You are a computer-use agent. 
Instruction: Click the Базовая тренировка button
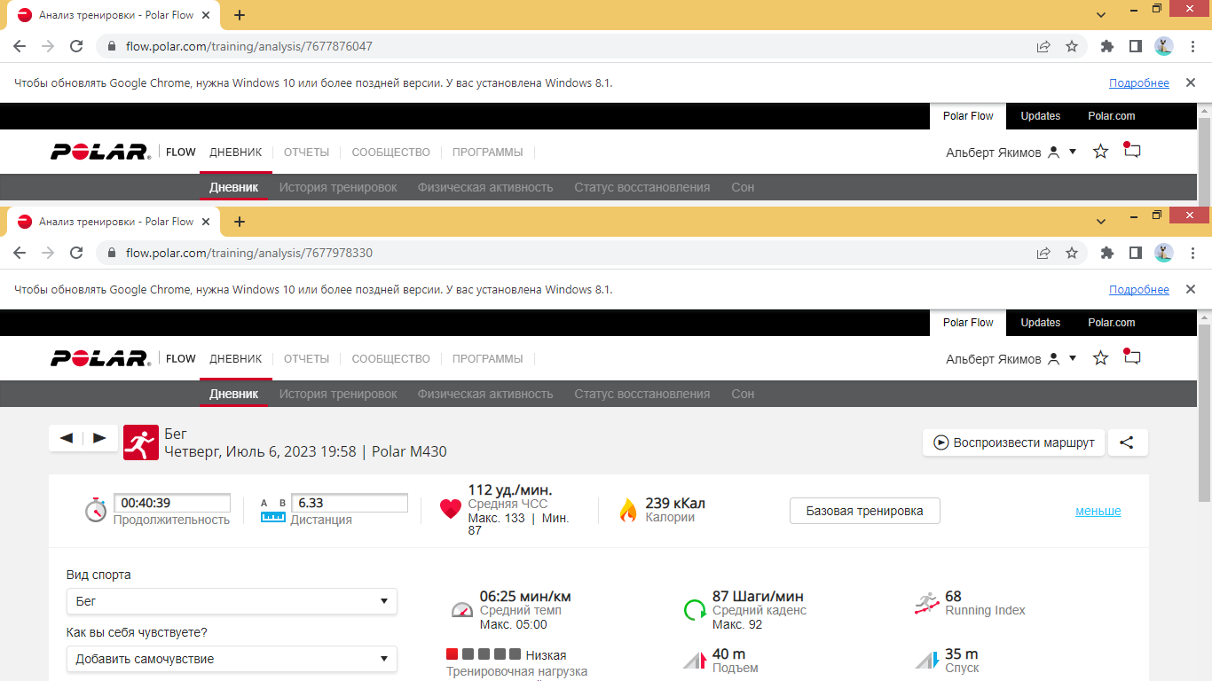coord(864,511)
